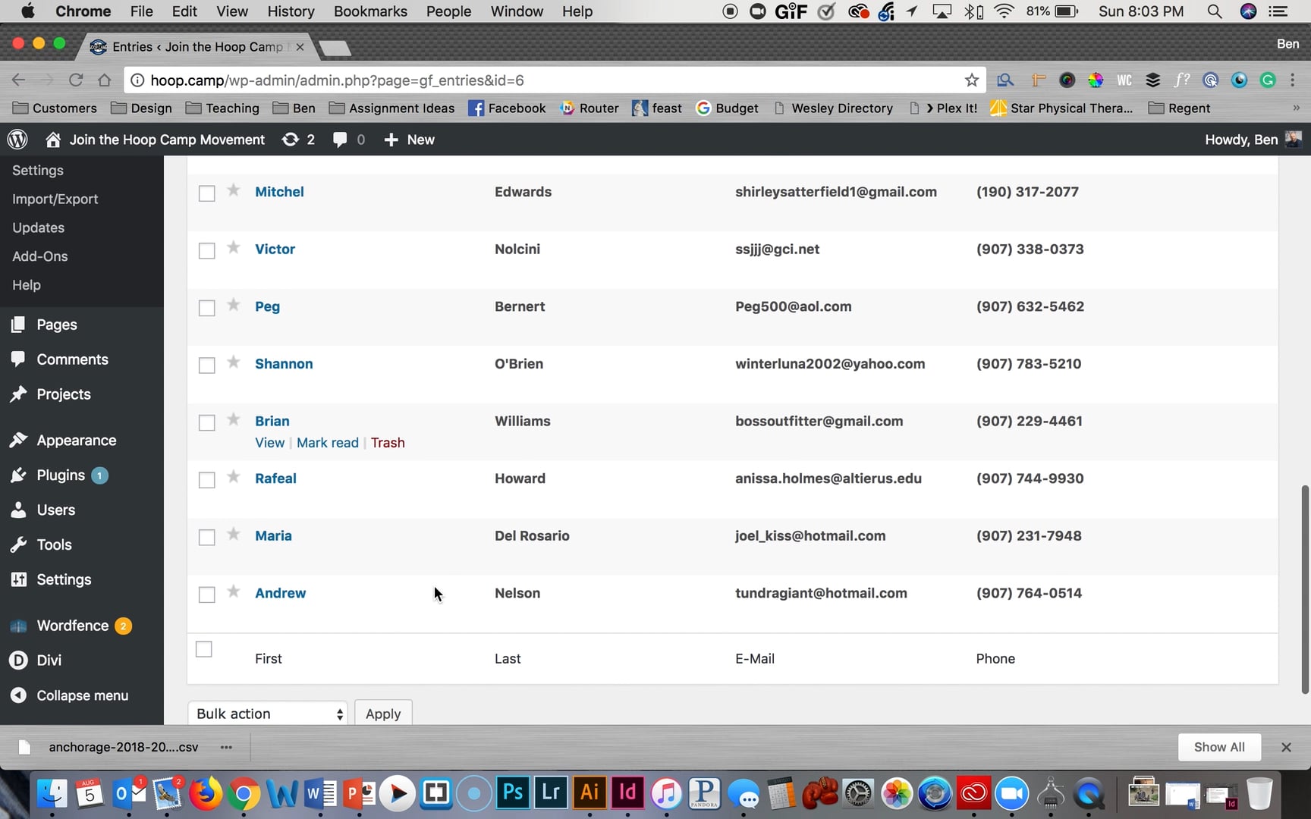1311x819 pixels.
Task: Click Mark read under Brian
Action: 328,443
